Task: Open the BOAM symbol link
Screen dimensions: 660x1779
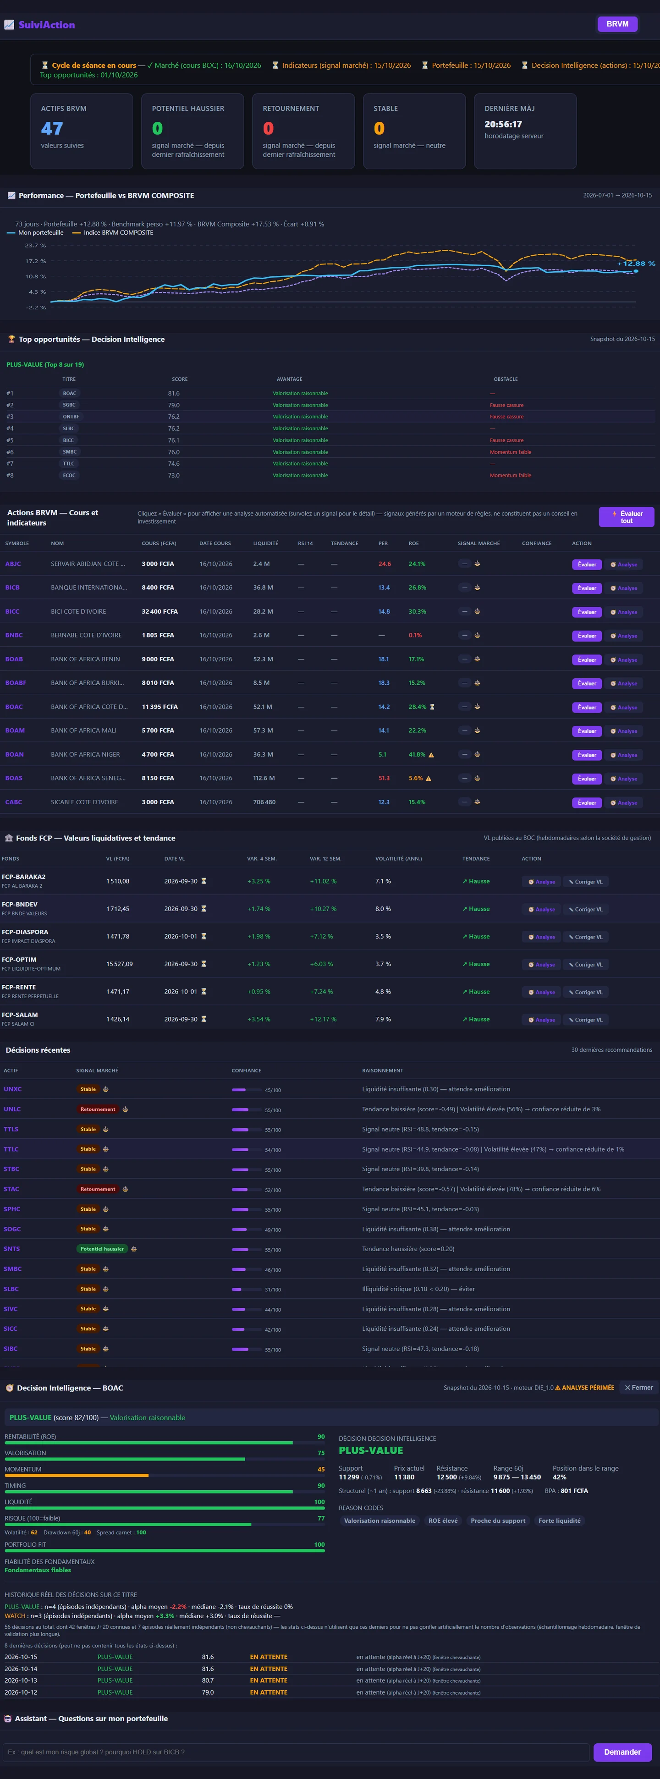Action: pyautogui.click(x=15, y=730)
